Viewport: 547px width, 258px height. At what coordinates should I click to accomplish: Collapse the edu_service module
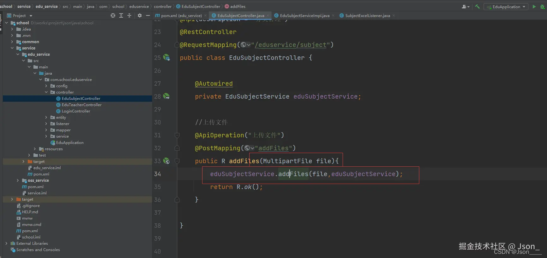[x=18, y=54]
